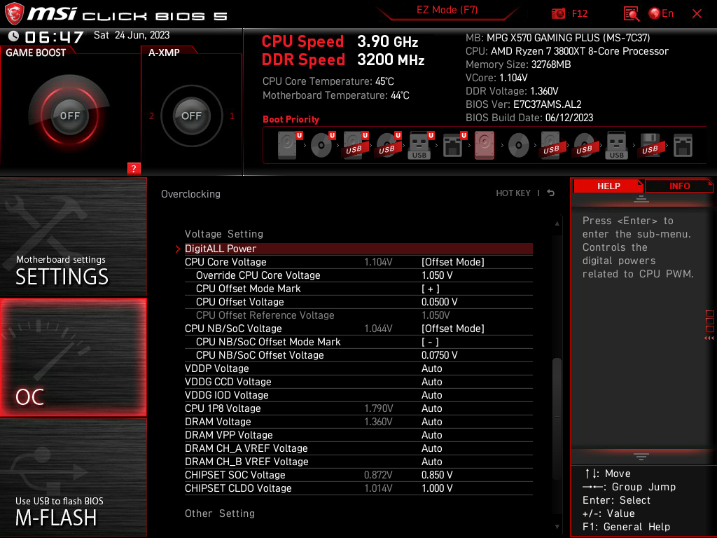Click the date Sat 24 Jun, 2023

(132, 35)
